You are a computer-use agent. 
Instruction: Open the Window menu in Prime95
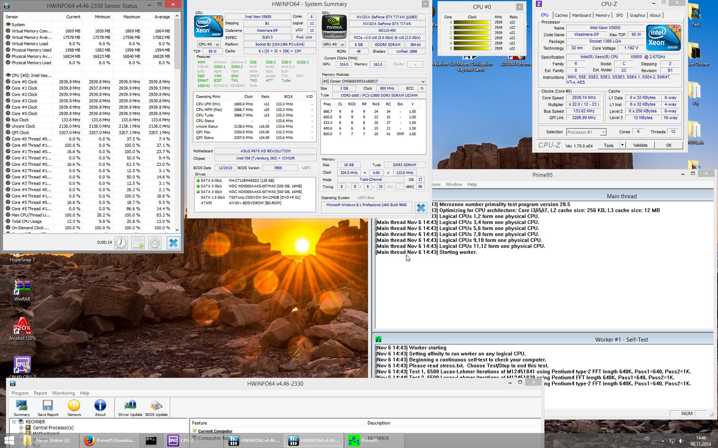[x=454, y=184]
